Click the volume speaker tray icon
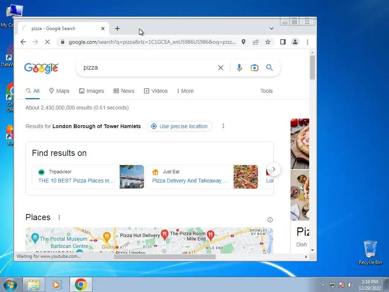The image size is (389, 292). (x=350, y=285)
